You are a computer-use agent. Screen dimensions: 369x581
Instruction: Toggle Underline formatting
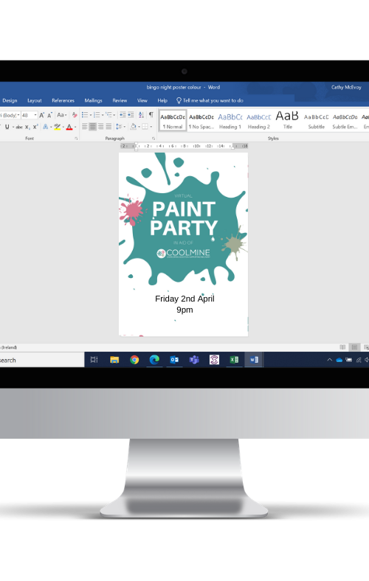coord(7,127)
